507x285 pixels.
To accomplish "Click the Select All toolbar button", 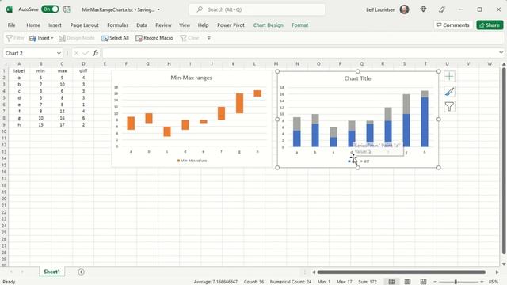I will [x=115, y=38].
